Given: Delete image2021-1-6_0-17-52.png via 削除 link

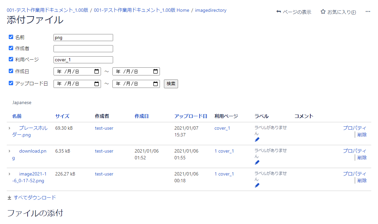Looking at the screenshot, I should [x=362, y=181].
